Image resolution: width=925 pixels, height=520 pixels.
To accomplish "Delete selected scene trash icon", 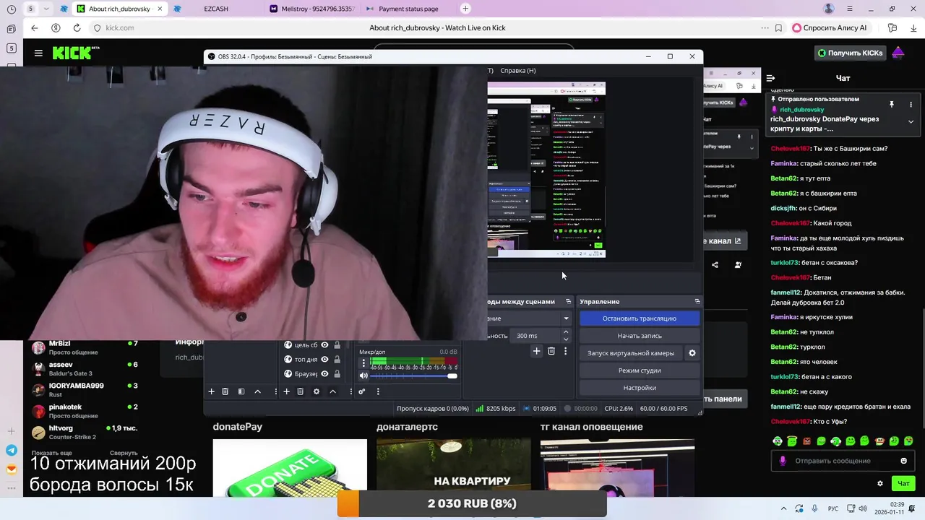I will pos(225,391).
